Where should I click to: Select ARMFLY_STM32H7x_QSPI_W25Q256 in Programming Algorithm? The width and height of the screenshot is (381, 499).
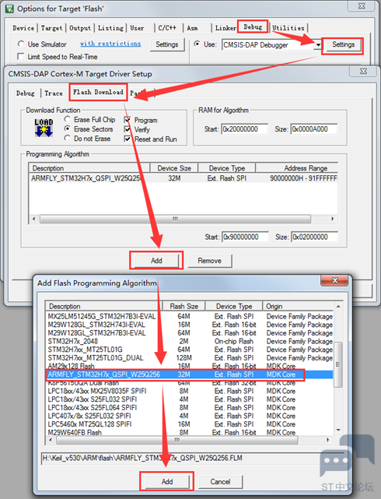[x=184, y=178]
